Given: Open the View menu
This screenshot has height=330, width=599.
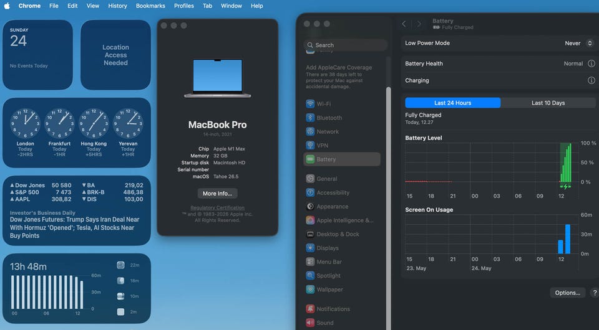Looking at the screenshot, I should [x=93, y=6].
